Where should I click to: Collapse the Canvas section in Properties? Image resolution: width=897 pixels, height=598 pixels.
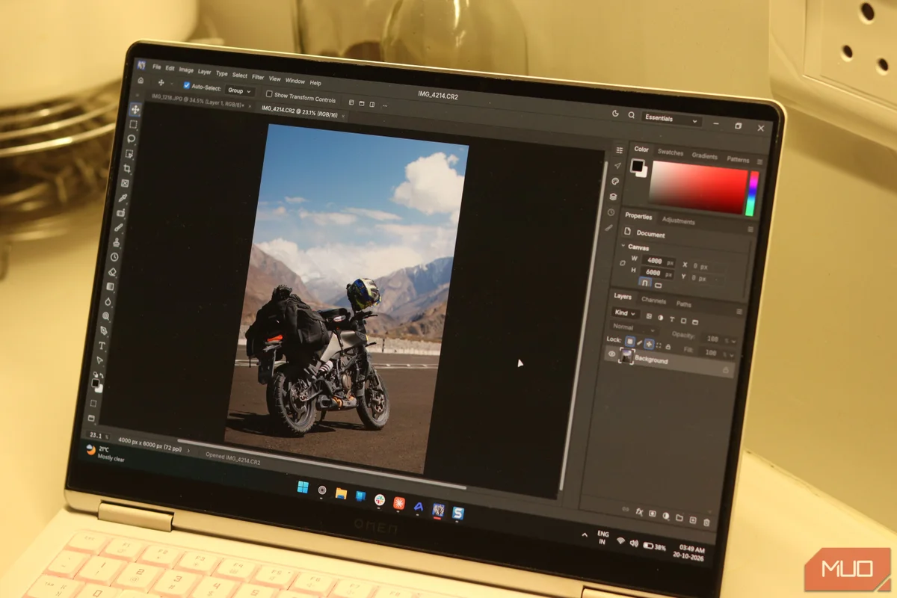click(x=623, y=245)
